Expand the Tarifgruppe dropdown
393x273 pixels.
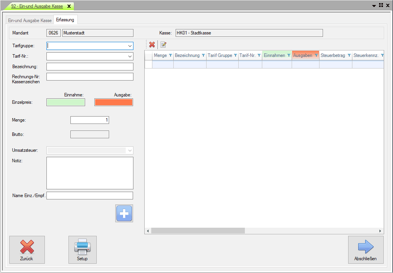tap(130, 46)
